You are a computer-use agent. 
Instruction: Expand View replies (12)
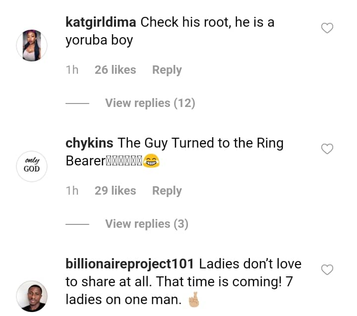(150, 103)
